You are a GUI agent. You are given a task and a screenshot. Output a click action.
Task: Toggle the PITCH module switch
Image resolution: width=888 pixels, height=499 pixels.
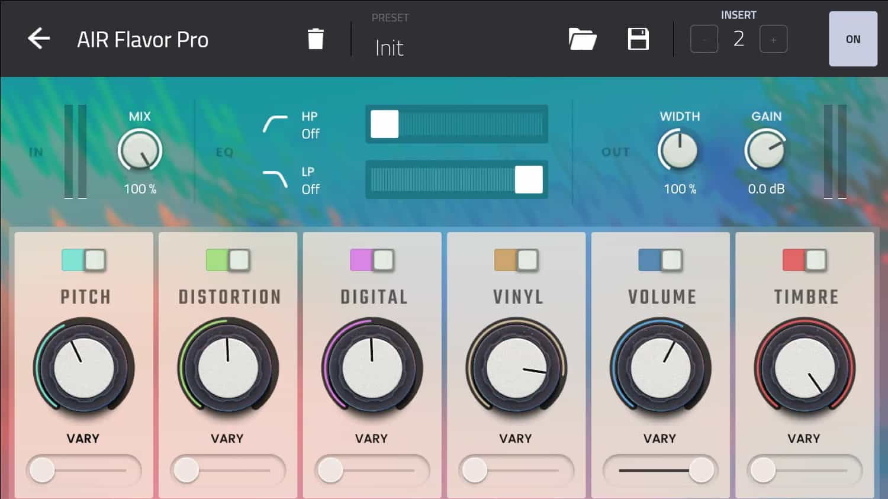pos(83,260)
